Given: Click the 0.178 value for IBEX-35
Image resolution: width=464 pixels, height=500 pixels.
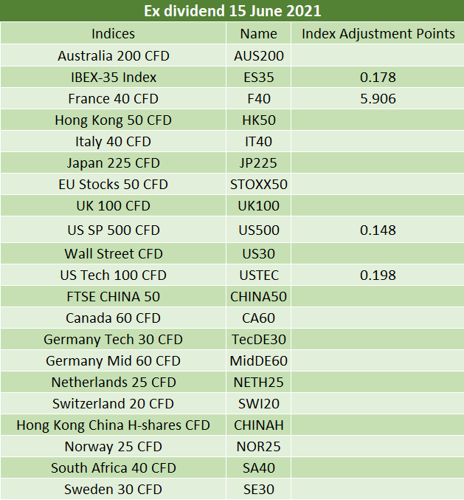Looking at the screenshot, I should click(378, 77).
